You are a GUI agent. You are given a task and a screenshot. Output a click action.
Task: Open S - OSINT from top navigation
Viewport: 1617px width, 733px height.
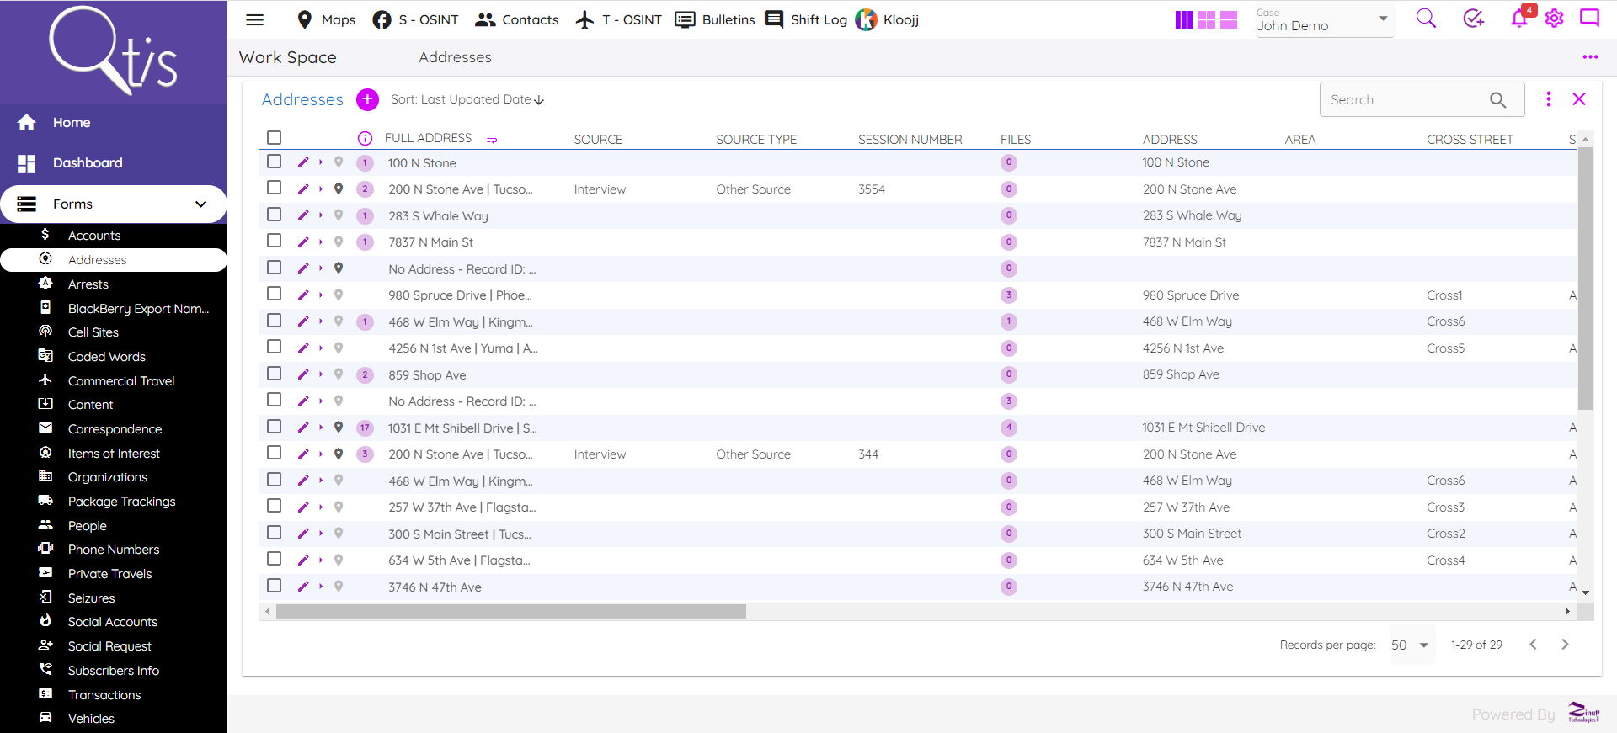tap(415, 19)
